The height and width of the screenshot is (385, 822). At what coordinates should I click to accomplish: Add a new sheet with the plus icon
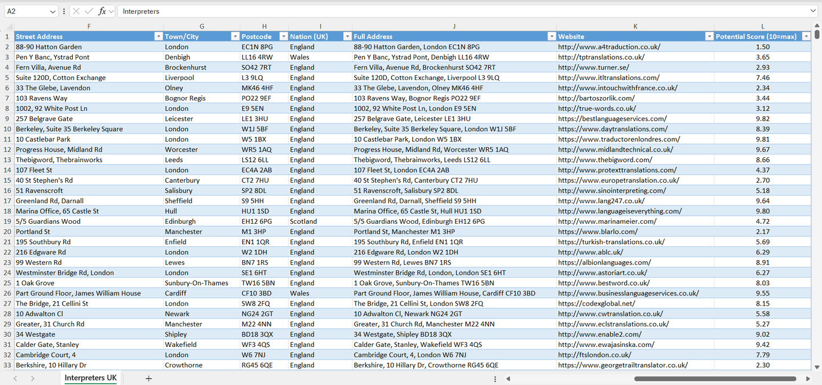coord(148,378)
